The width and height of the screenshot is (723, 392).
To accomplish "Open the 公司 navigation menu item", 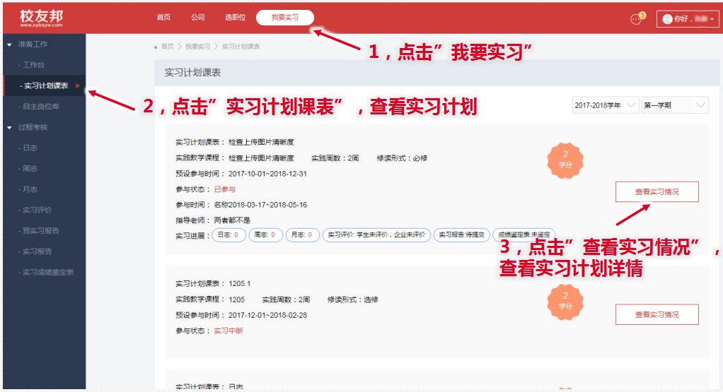I will click(198, 17).
